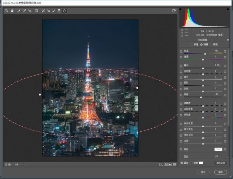The width and height of the screenshot is (233, 179).
Task: Click the panel's vertical scrollbar
Action: click(228, 88)
